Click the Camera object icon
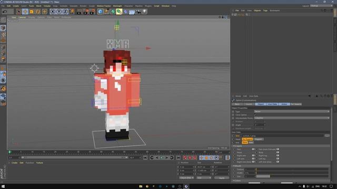The height and width of the screenshot is (189, 337). (x=138, y=12)
